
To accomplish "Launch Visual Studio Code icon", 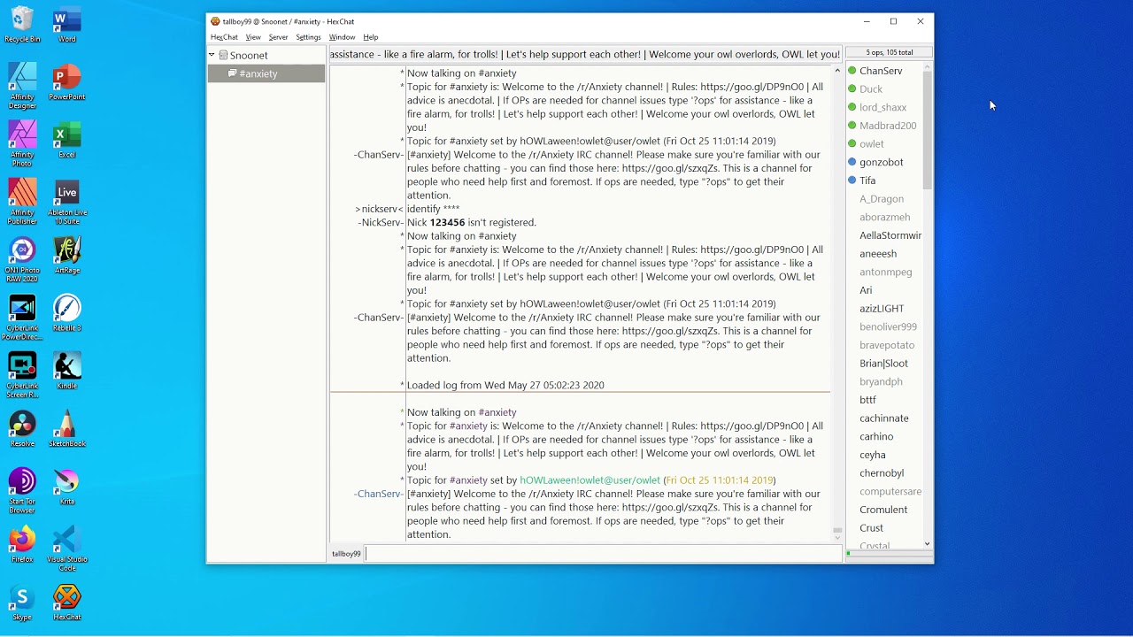I will 66,549.
